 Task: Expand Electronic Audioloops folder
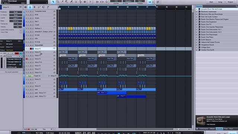coord(197,12)
